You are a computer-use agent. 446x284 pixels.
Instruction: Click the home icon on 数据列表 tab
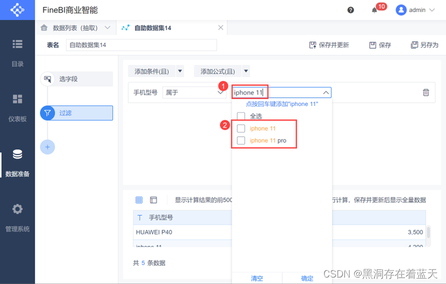(x=44, y=28)
